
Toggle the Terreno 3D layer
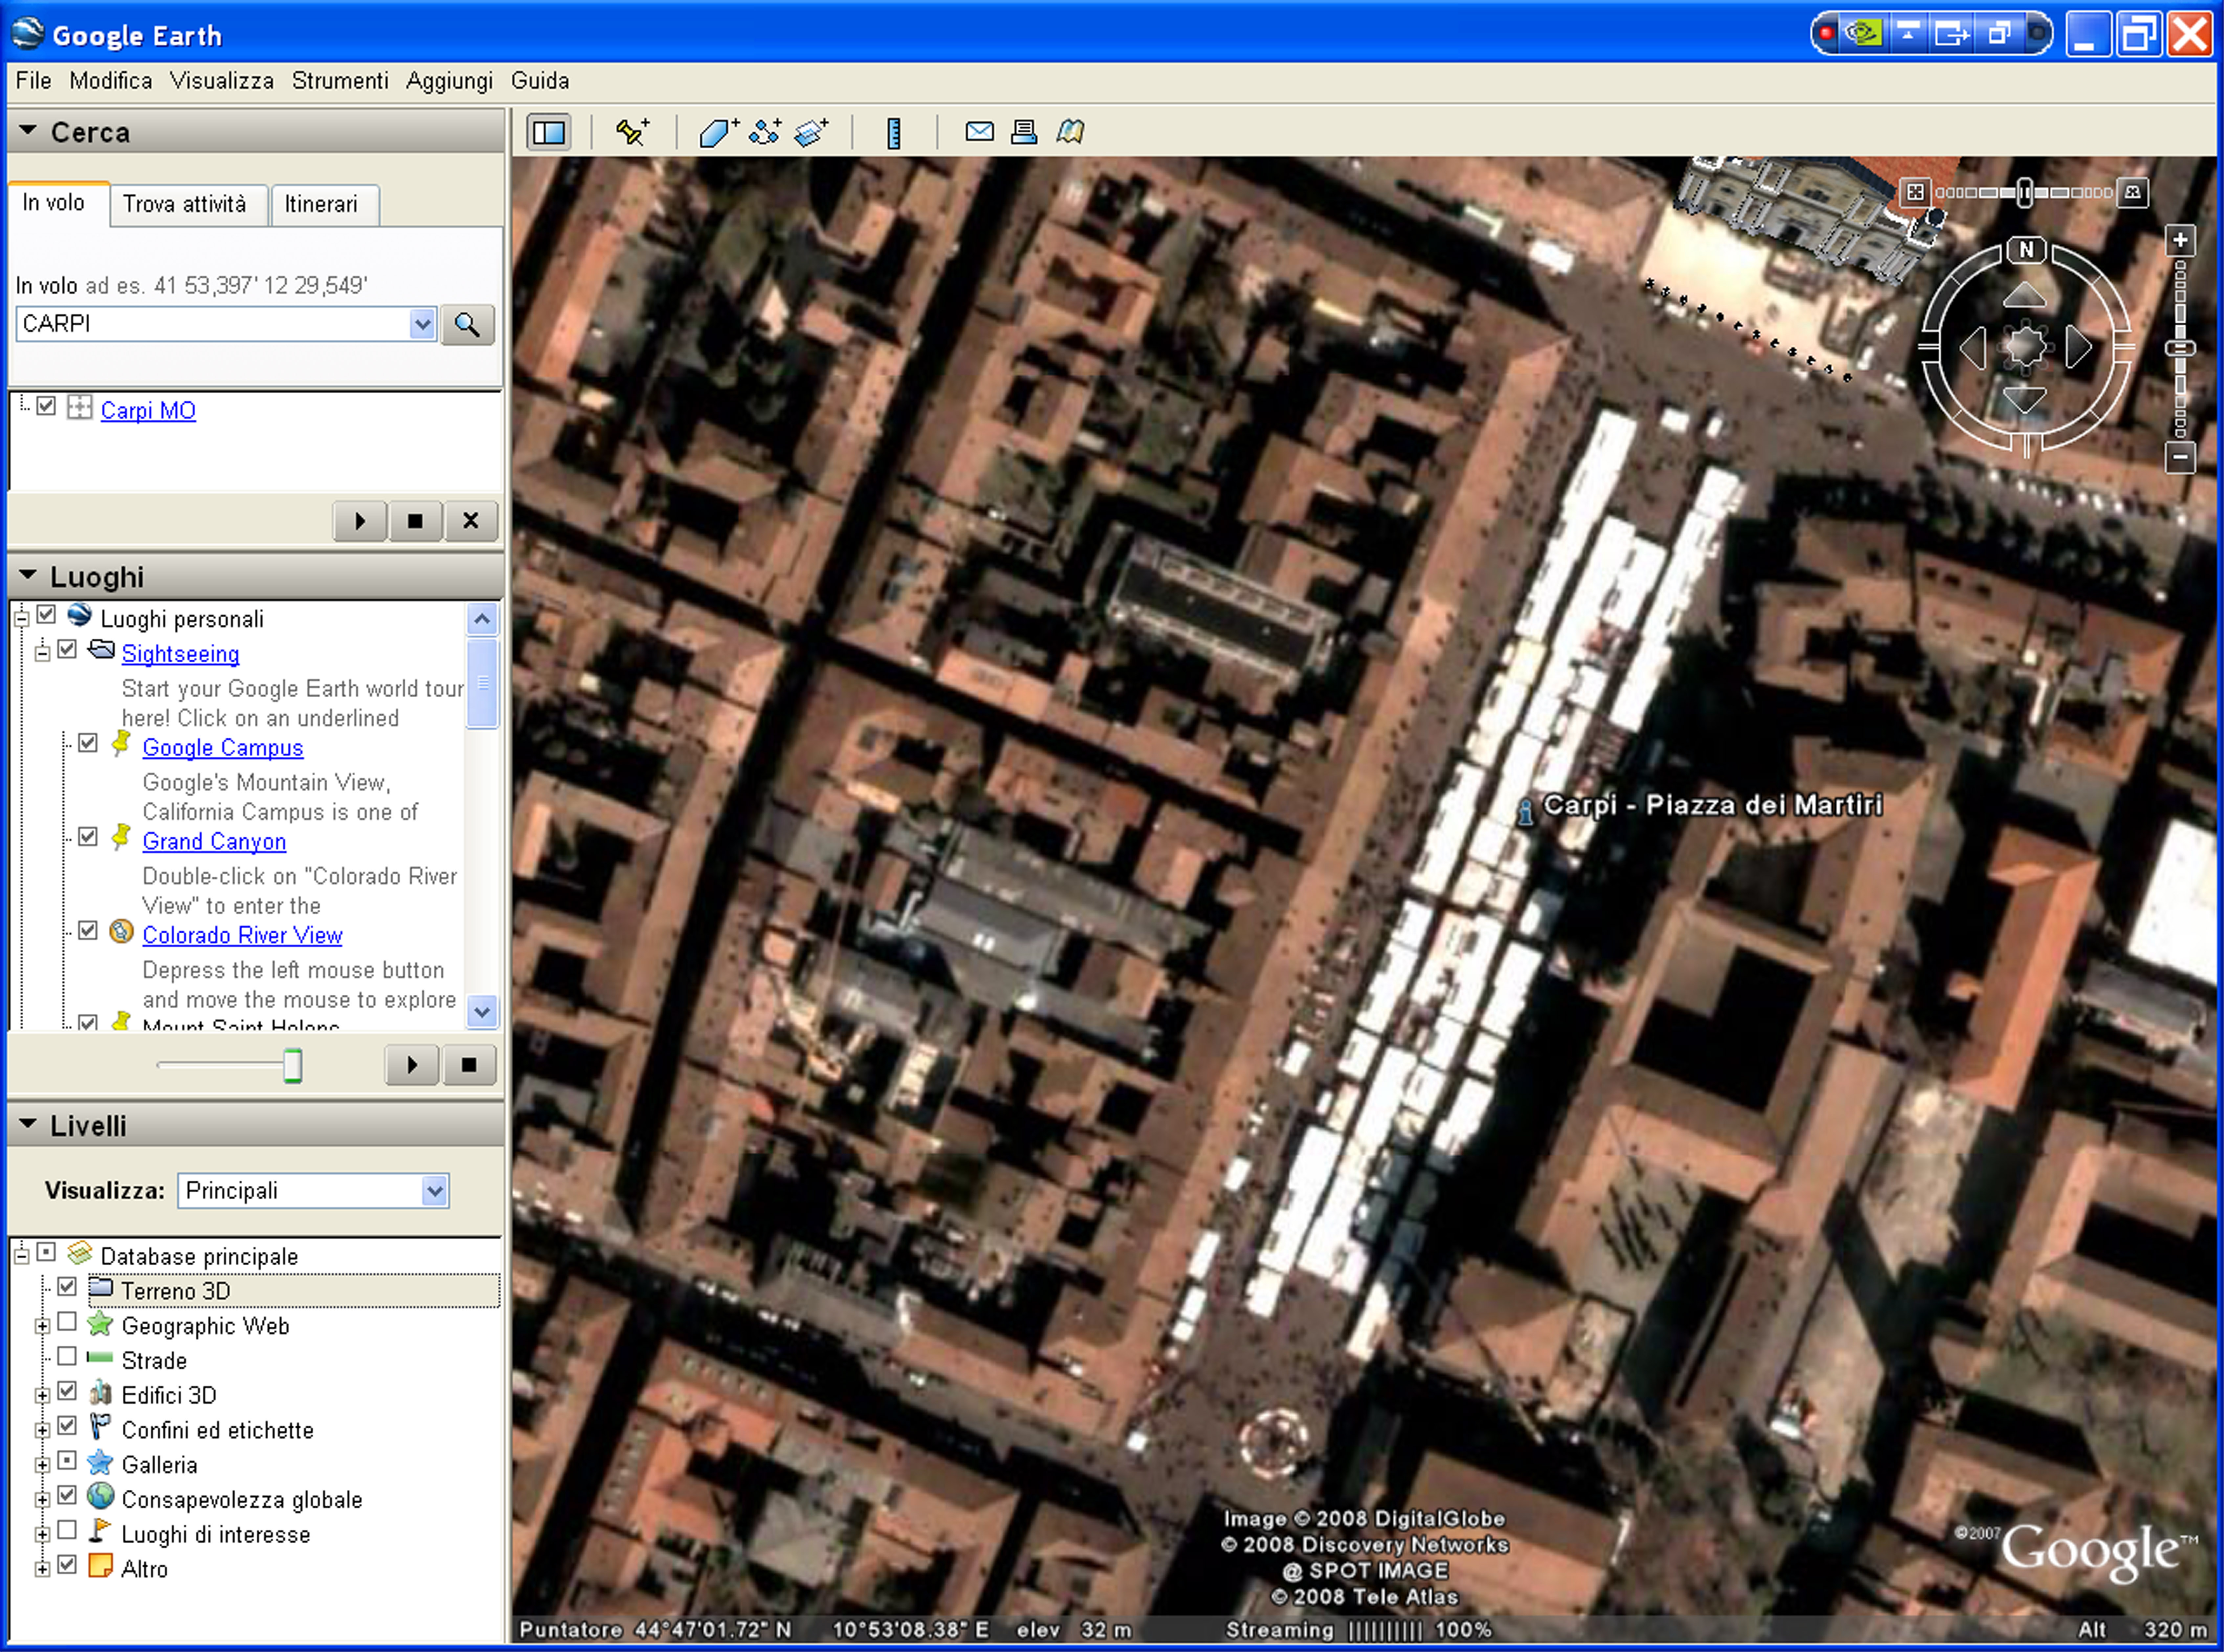(67, 1287)
